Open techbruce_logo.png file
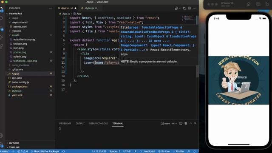272x153 pixels. (25, 61)
